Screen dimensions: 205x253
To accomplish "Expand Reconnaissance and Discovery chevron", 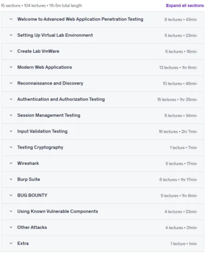I will (11, 83).
